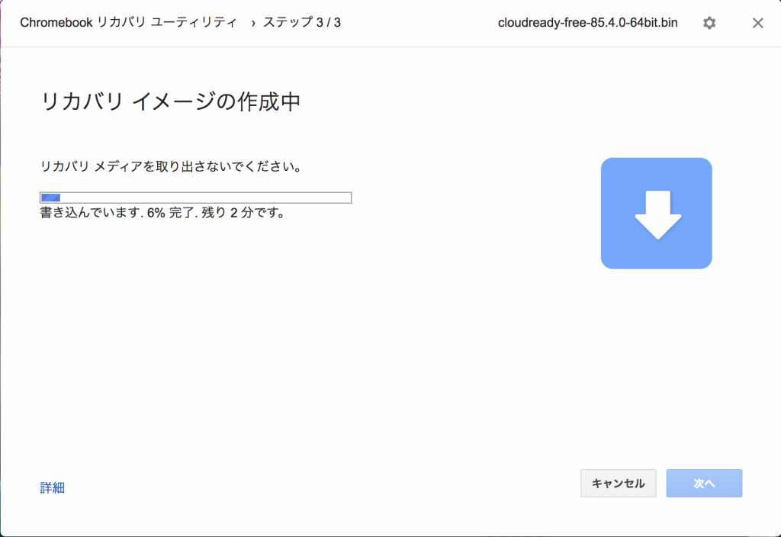The width and height of the screenshot is (781, 537).
Task: Click the write progress bar
Action: point(196,198)
